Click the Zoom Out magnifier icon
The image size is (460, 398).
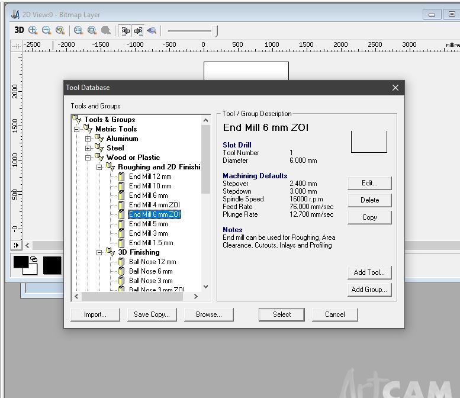pos(46,30)
